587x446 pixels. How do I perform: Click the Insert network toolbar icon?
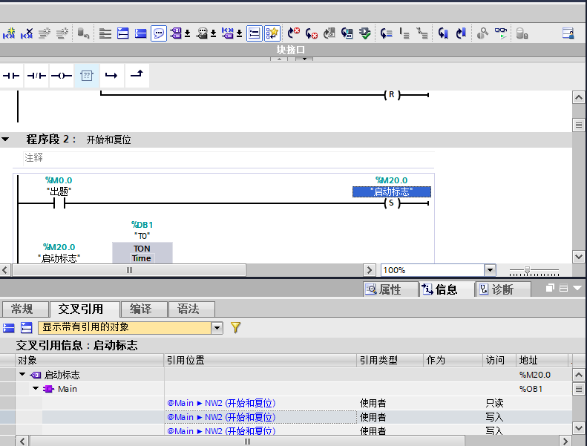point(9,33)
